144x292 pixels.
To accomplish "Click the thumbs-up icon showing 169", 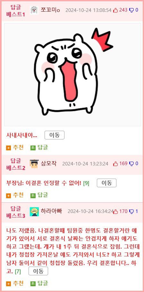I will pos(115,164).
